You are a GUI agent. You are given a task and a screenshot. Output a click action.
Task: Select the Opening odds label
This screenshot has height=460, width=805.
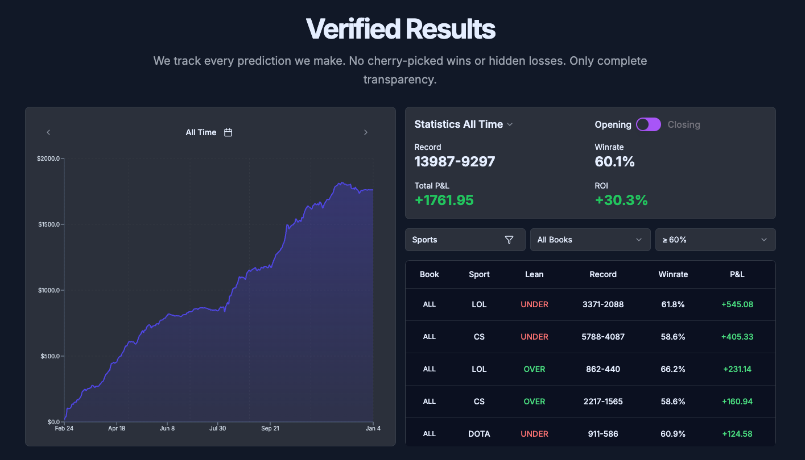[x=613, y=124]
